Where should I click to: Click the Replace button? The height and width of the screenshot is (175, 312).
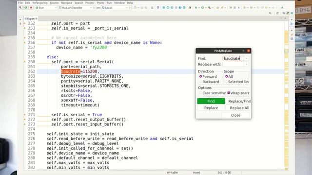pyautogui.click(x=211, y=108)
